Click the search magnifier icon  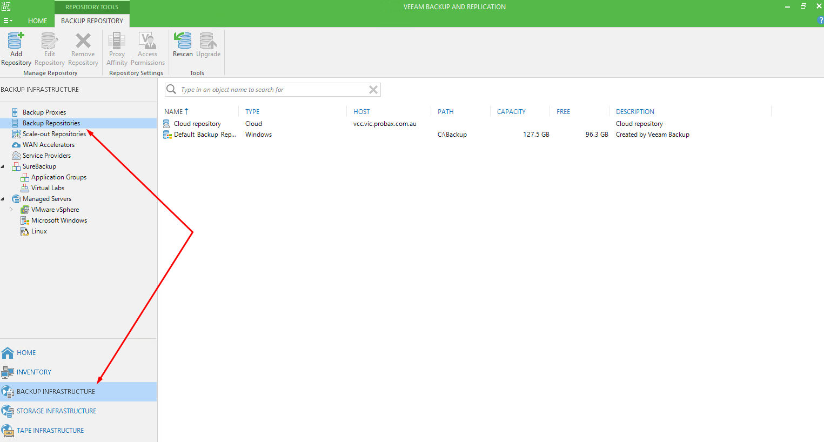(x=171, y=89)
